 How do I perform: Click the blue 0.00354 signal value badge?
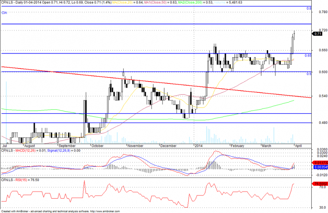pos(321,167)
